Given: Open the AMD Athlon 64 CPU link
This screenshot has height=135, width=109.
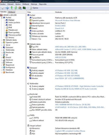Looking at the screenshot, I should 71,47.
